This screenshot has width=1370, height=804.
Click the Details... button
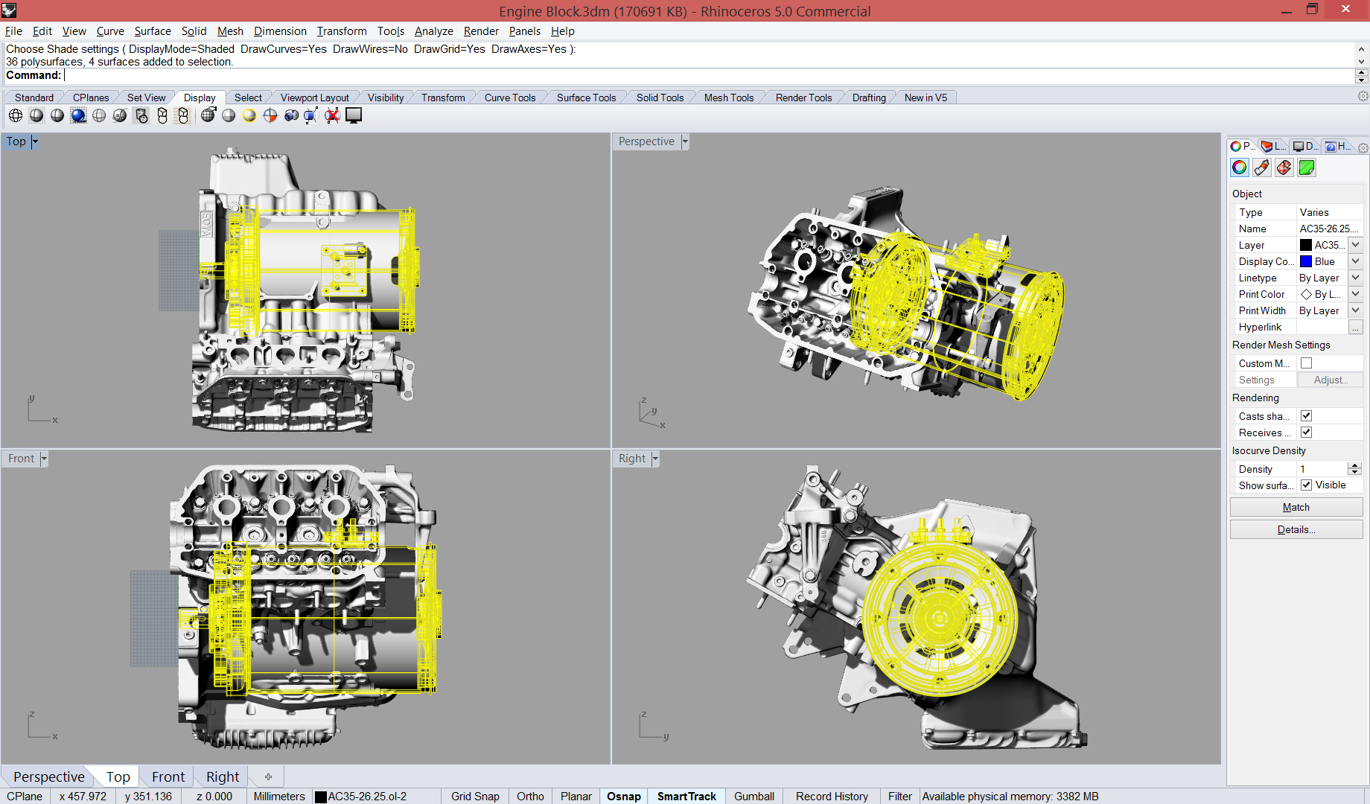[x=1296, y=529]
